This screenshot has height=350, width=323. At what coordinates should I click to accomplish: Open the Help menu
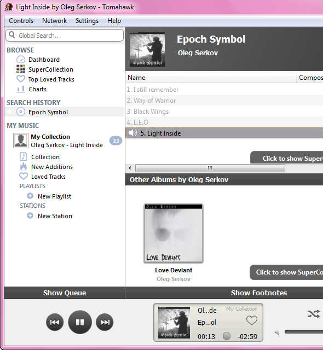(x=114, y=21)
